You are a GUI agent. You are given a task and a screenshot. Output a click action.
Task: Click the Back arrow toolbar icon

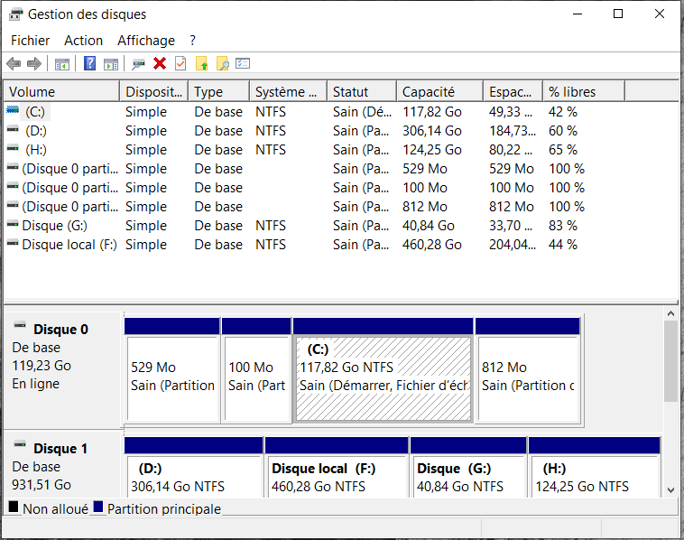(x=14, y=63)
